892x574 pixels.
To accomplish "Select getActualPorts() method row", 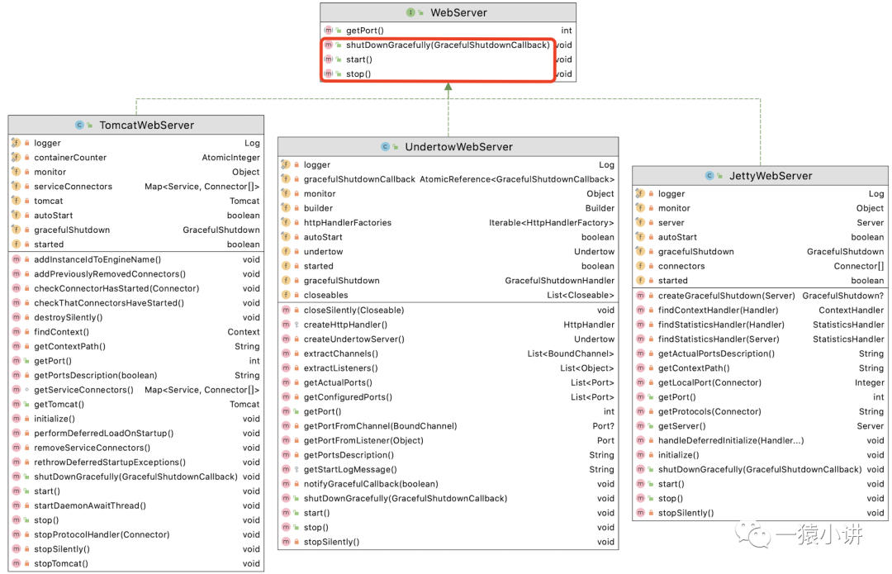I will point(448,383).
